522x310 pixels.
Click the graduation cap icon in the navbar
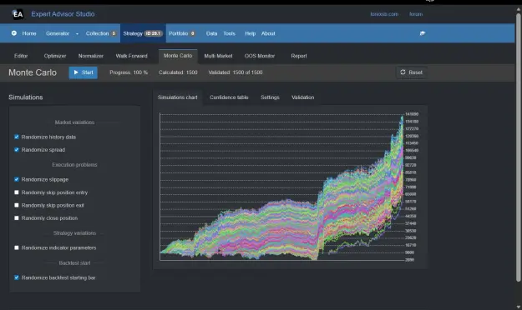tap(423, 33)
